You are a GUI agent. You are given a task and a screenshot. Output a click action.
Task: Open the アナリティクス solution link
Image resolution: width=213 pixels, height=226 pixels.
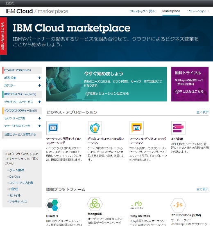18,202
